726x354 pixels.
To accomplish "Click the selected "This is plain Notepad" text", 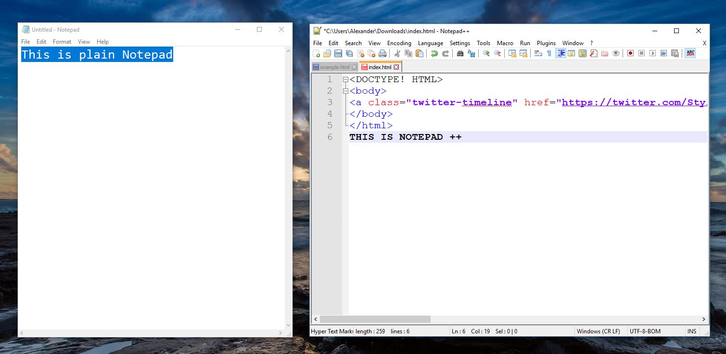I will click(x=97, y=54).
